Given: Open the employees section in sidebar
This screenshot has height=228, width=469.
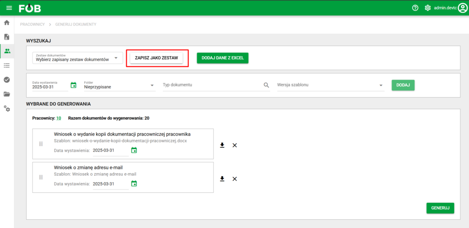Looking at the screenshot, I should 7,51.
